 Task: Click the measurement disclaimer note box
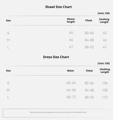(x=57, y=113)
